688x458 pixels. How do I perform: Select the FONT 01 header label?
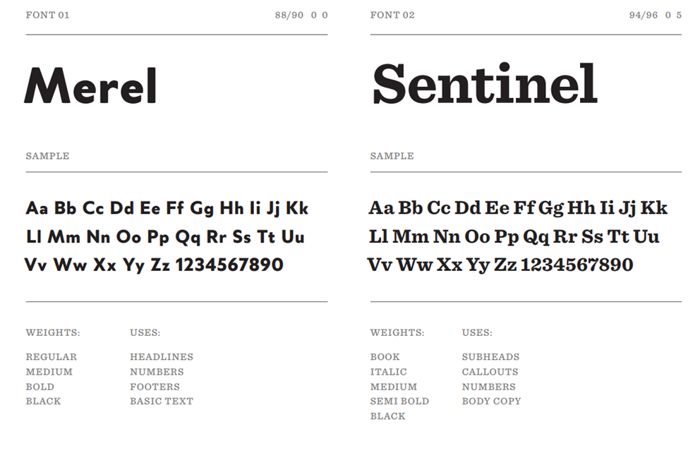pos(47,15)
